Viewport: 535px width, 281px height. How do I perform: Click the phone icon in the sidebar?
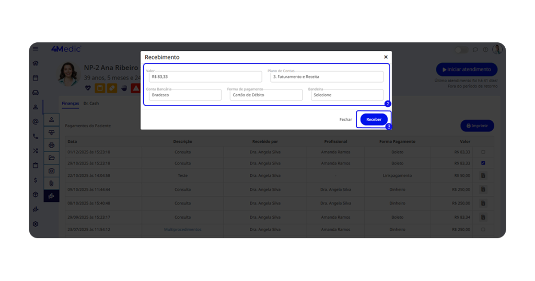click(x=36, y=136)
